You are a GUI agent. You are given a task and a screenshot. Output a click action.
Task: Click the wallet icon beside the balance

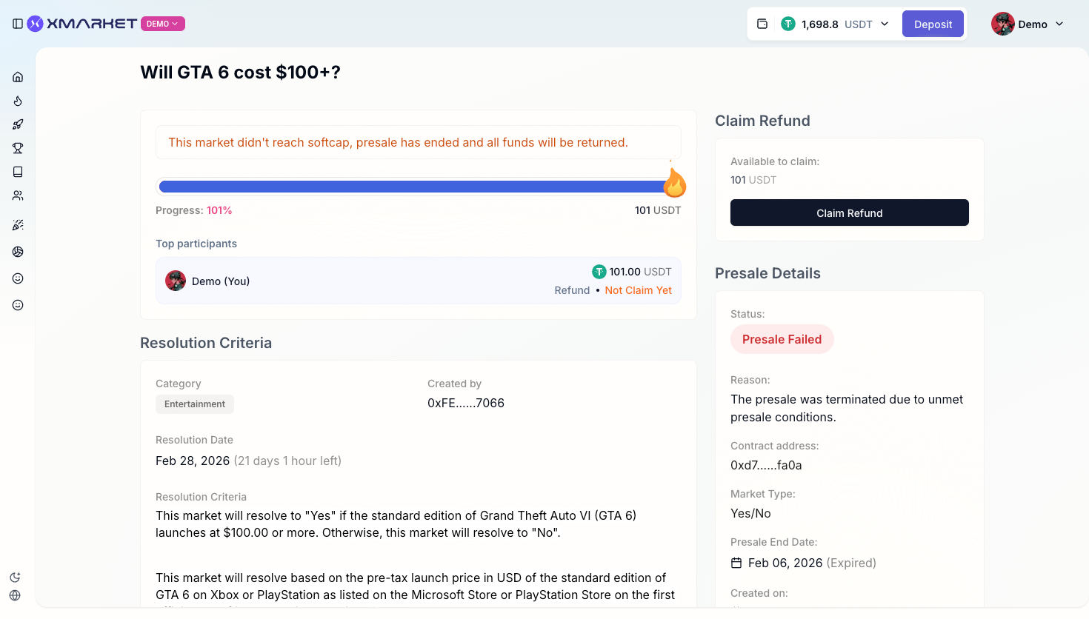pos(762,24)
